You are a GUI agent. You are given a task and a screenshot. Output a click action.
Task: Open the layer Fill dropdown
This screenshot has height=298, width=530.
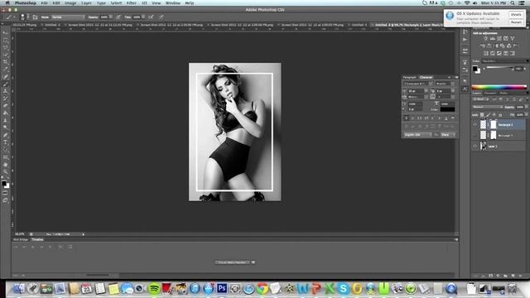pyautogui.click(x=527, y=115)
